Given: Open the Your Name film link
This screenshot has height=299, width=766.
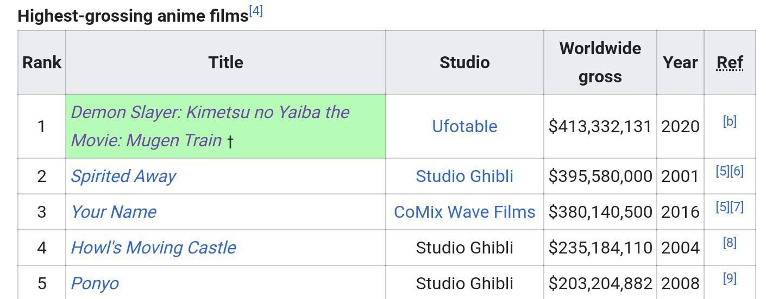Looking at the screenshot, I should 114,212.
